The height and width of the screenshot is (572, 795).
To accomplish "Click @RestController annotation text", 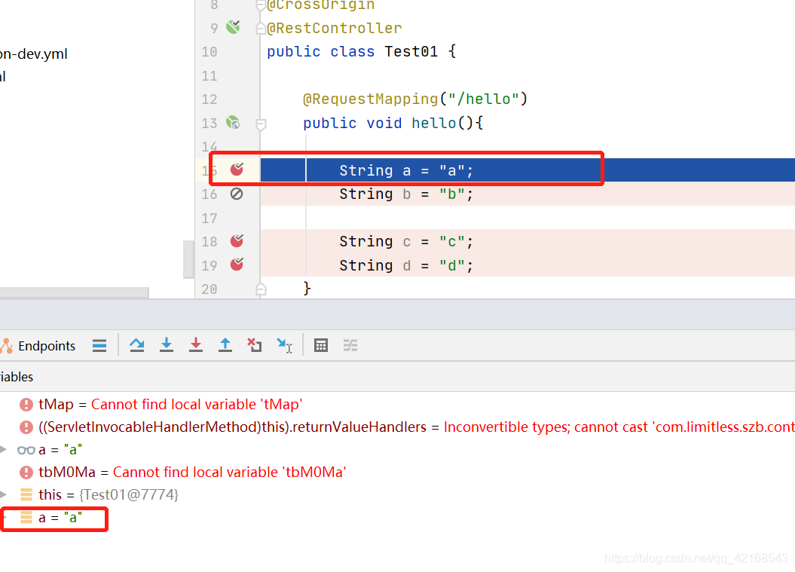I will pos(335,28).
